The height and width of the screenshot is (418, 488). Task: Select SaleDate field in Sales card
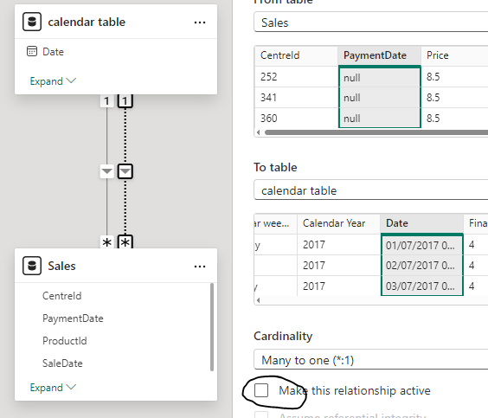tap(62, 363)
